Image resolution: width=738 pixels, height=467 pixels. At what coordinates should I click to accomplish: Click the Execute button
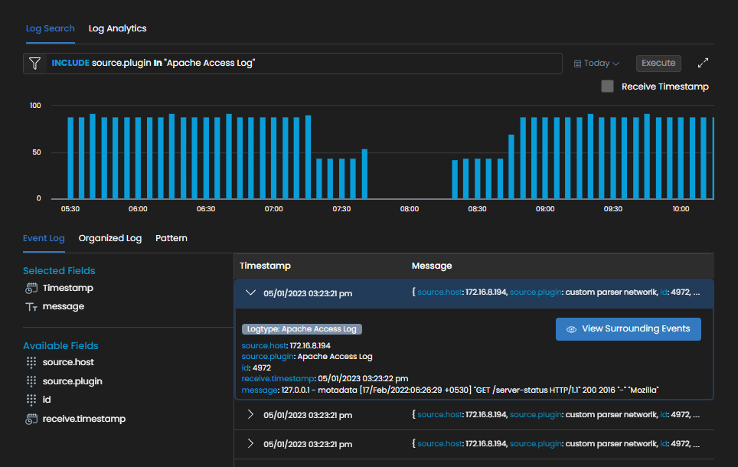[658, 63]
